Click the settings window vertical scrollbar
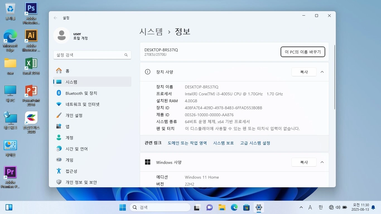 tap(335, 77)
